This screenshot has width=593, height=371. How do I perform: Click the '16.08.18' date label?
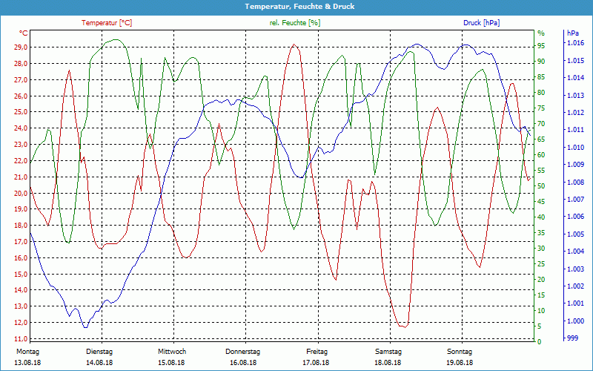pyautogui.click(x=243, y=363)
